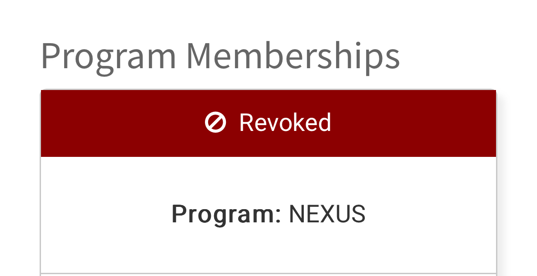537x276 pixels.
Task: Click the "NEXUS" program name
Action: (327, 214)
